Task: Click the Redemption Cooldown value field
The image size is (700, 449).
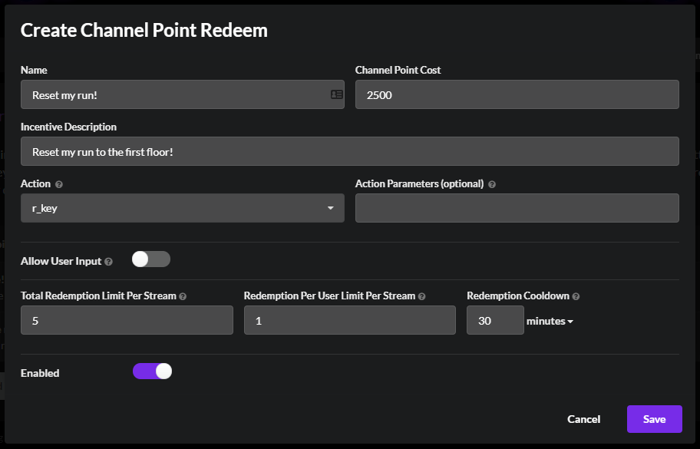Action: tap(495, 321)
